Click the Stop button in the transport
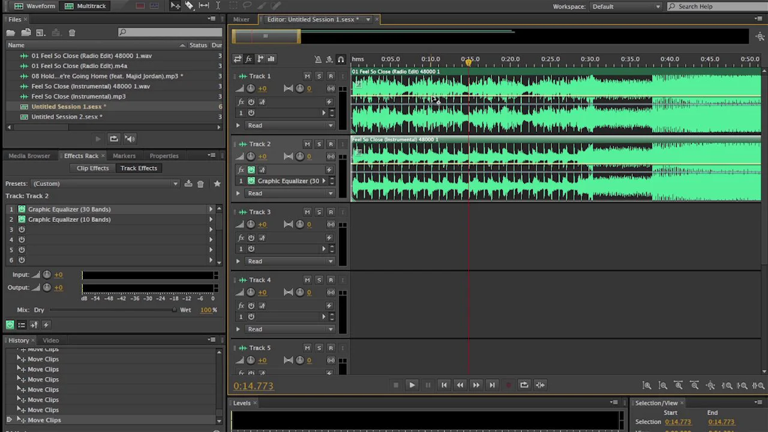 pos(395,385)
